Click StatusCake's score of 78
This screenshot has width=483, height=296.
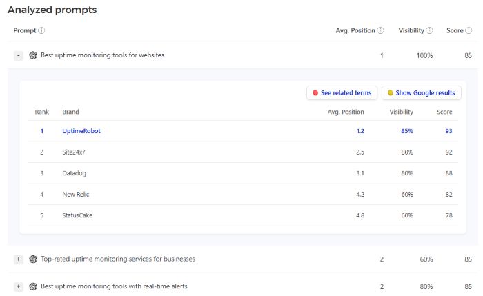(448, 215)
